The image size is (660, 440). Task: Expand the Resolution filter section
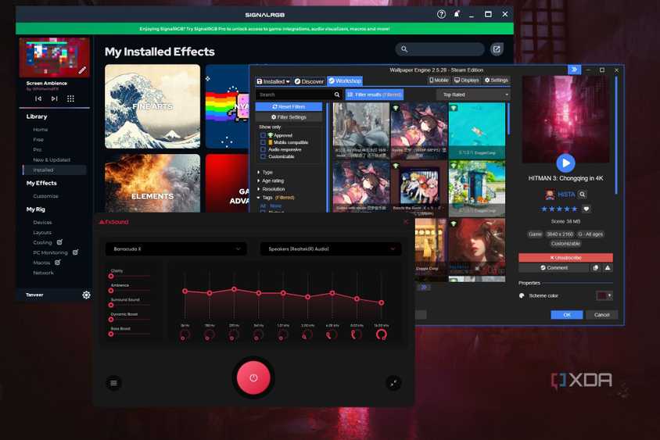pos(271,189)
